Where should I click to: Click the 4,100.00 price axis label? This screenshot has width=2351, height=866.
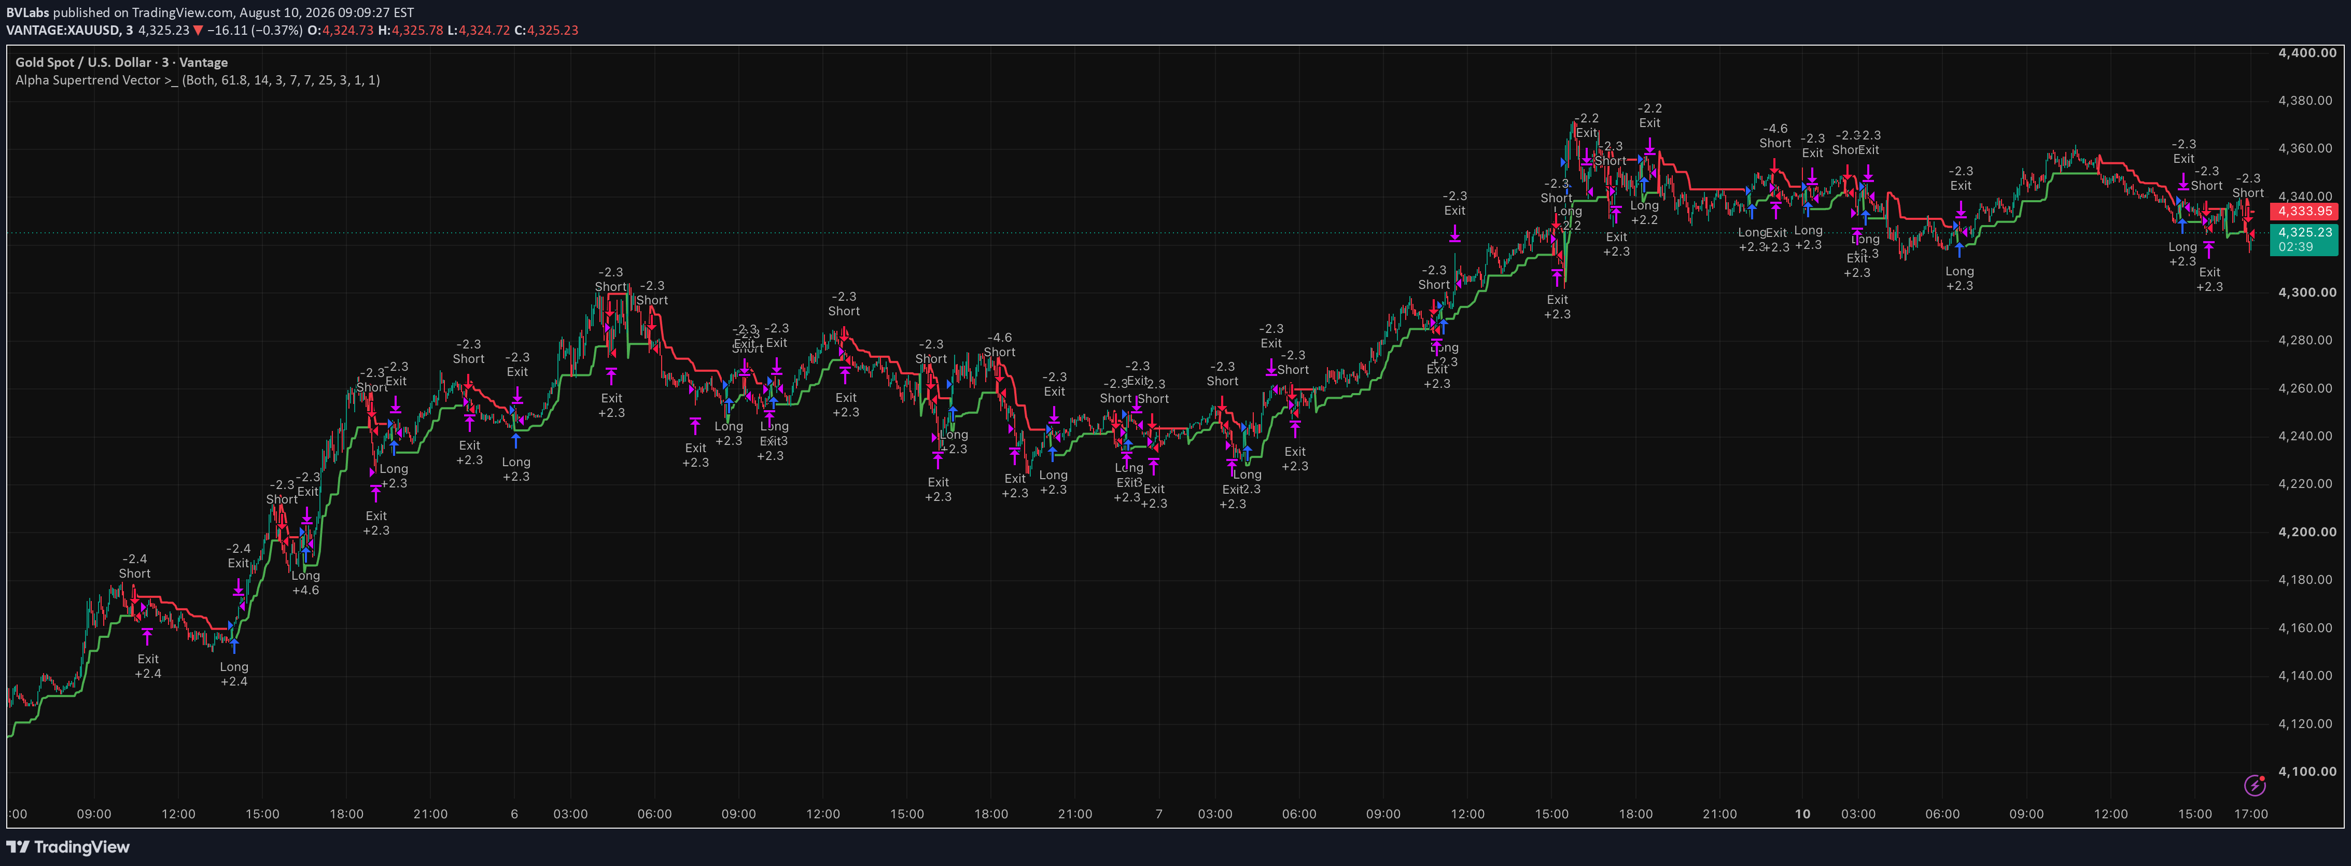2306,771
